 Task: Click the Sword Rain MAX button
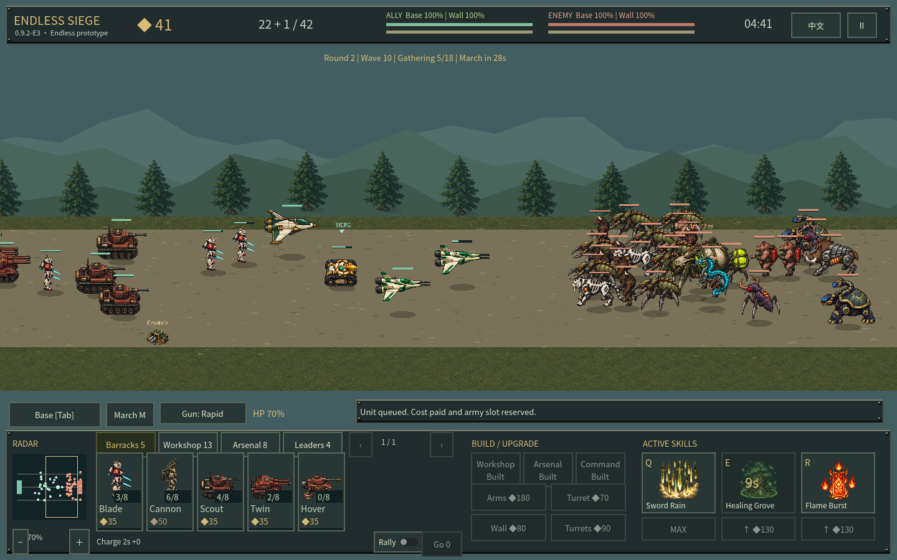[x=678, y=530]
